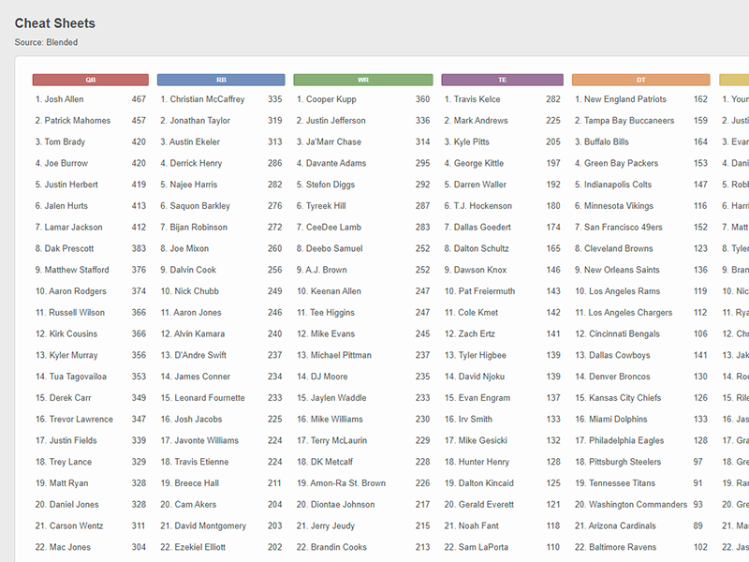Viewport: 749px width, 562px height.
Task: Select Davante Adams row
Action: pos(363,163)
